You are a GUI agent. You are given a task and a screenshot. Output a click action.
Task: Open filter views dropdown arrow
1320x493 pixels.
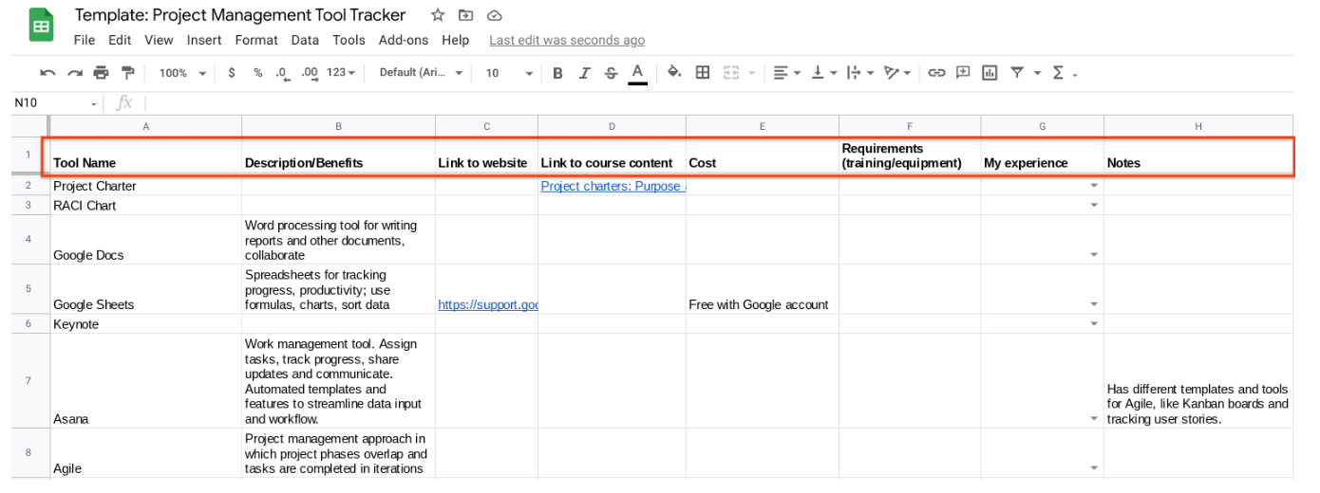[x=1037, y=73]
